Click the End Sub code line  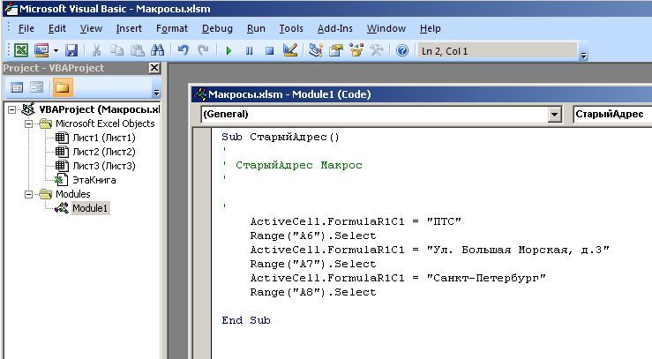point(246,320)
